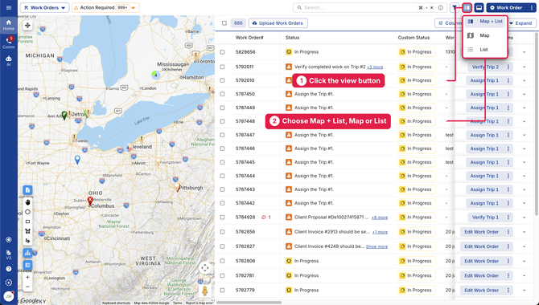The height and width of the screenshot is (305, 539).
Task: Expand row chevron for order 5792010
Action: pyautogui.click(x=525, y=80)
